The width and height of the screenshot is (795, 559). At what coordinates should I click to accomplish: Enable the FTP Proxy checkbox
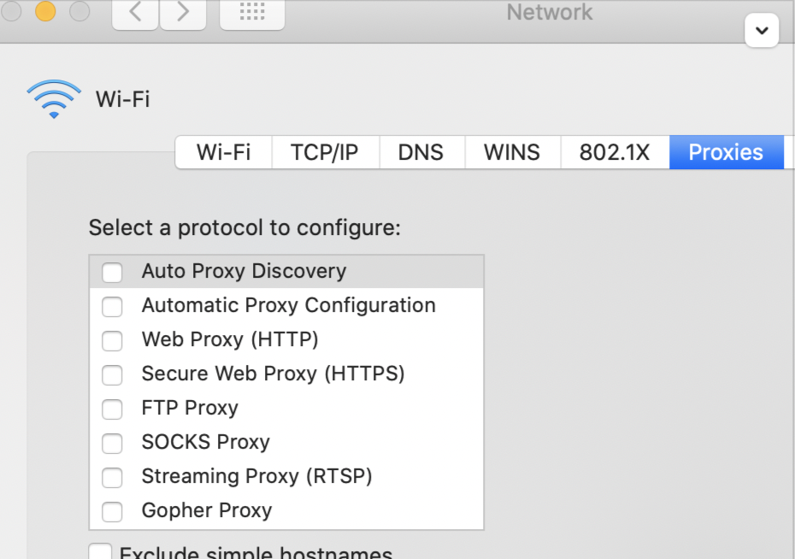coord(112,409)
